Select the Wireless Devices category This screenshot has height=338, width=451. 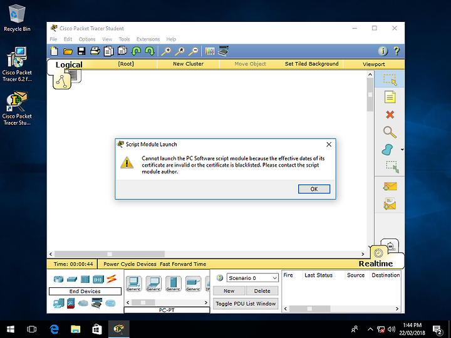coord(98,279)
